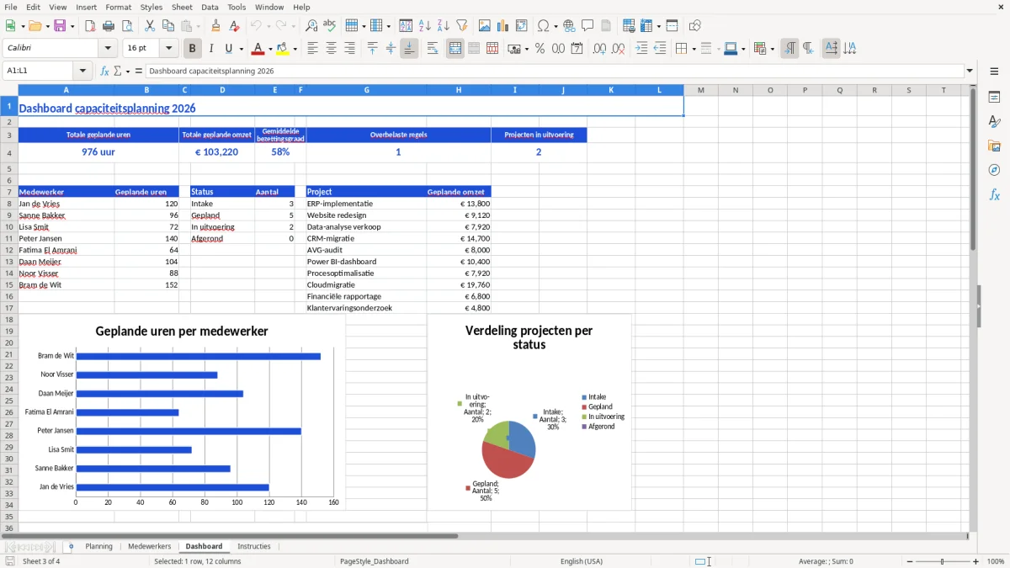This screenshot has height=568, width=1010.
Task: Open the font size dropdown
Action: click(x=168, y=49)
